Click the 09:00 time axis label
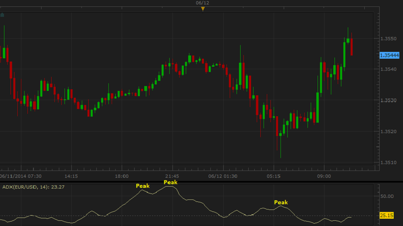The width and height of the screenshot is (403, 226). [324, 176]
